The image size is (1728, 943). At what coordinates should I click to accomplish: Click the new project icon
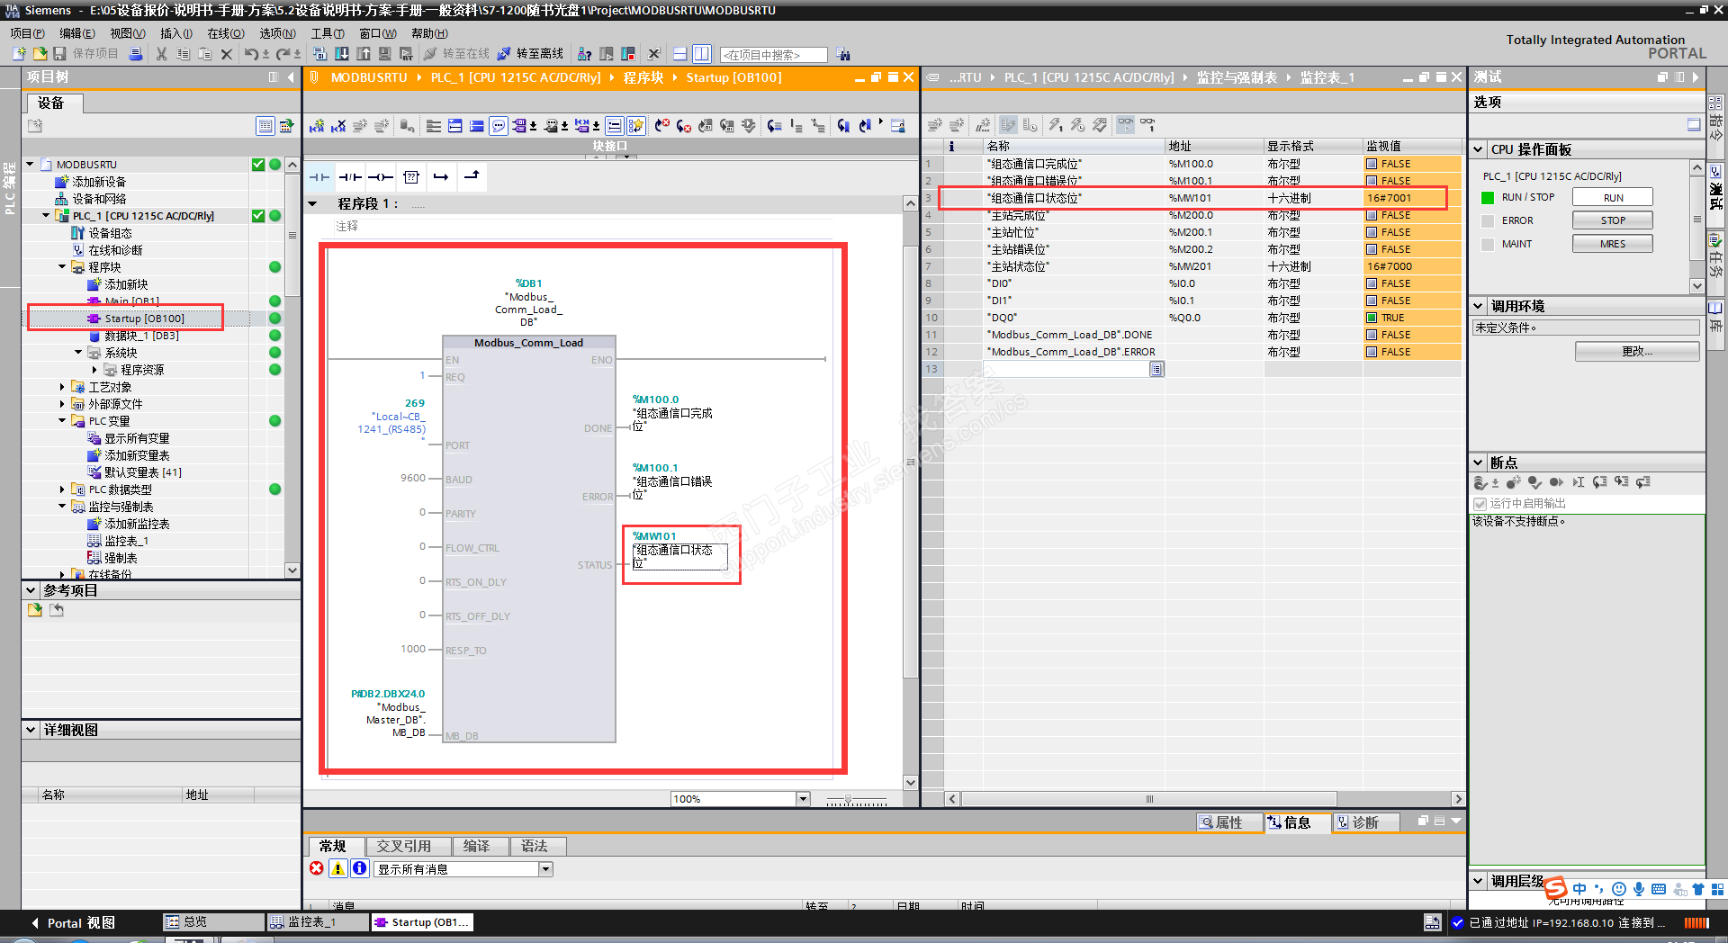[19, 54]
